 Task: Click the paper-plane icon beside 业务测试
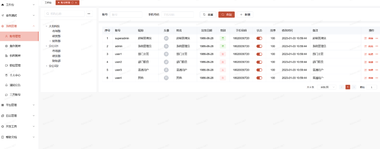3,15
